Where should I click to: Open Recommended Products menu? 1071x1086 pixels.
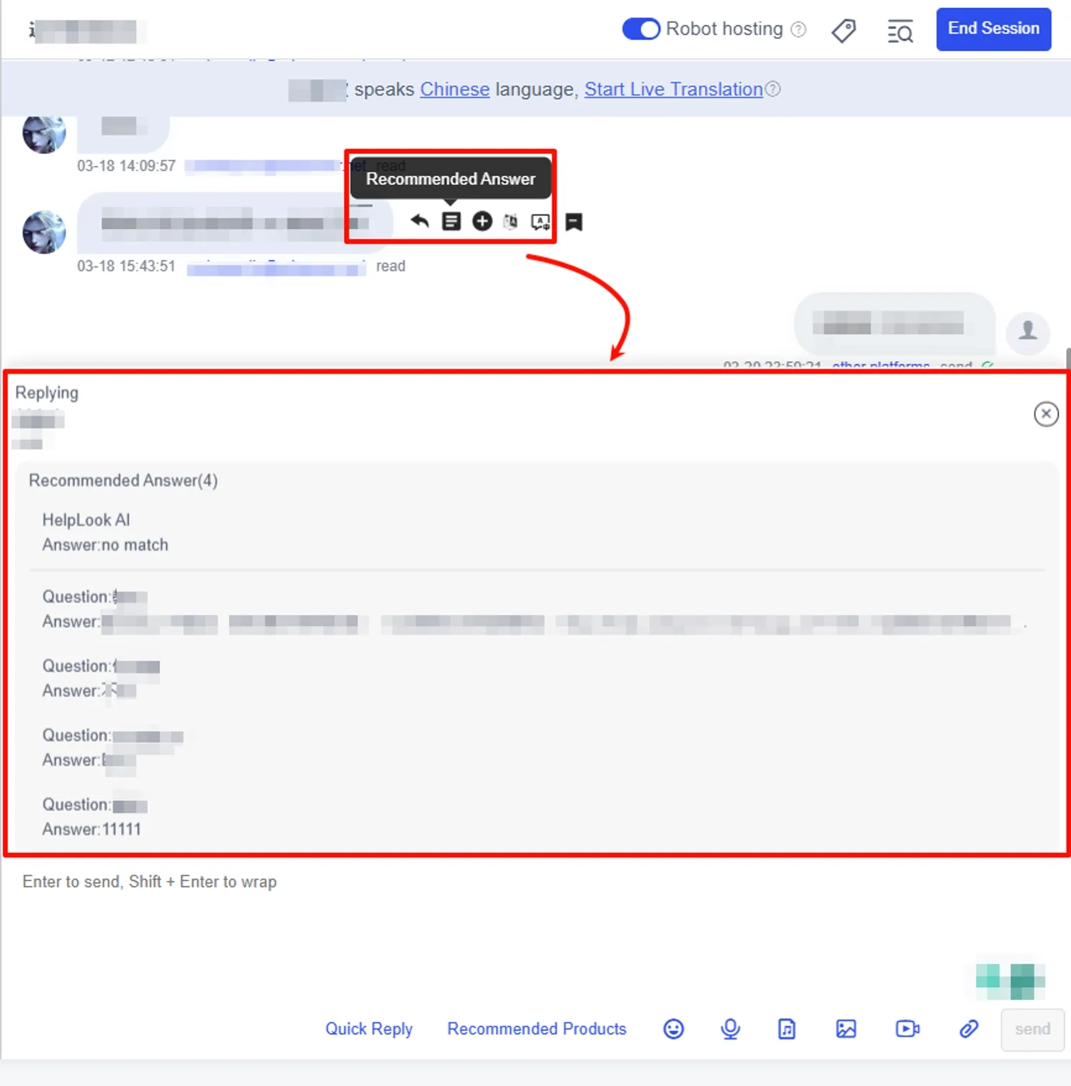pyautogui.click(x=537, y=1028)
